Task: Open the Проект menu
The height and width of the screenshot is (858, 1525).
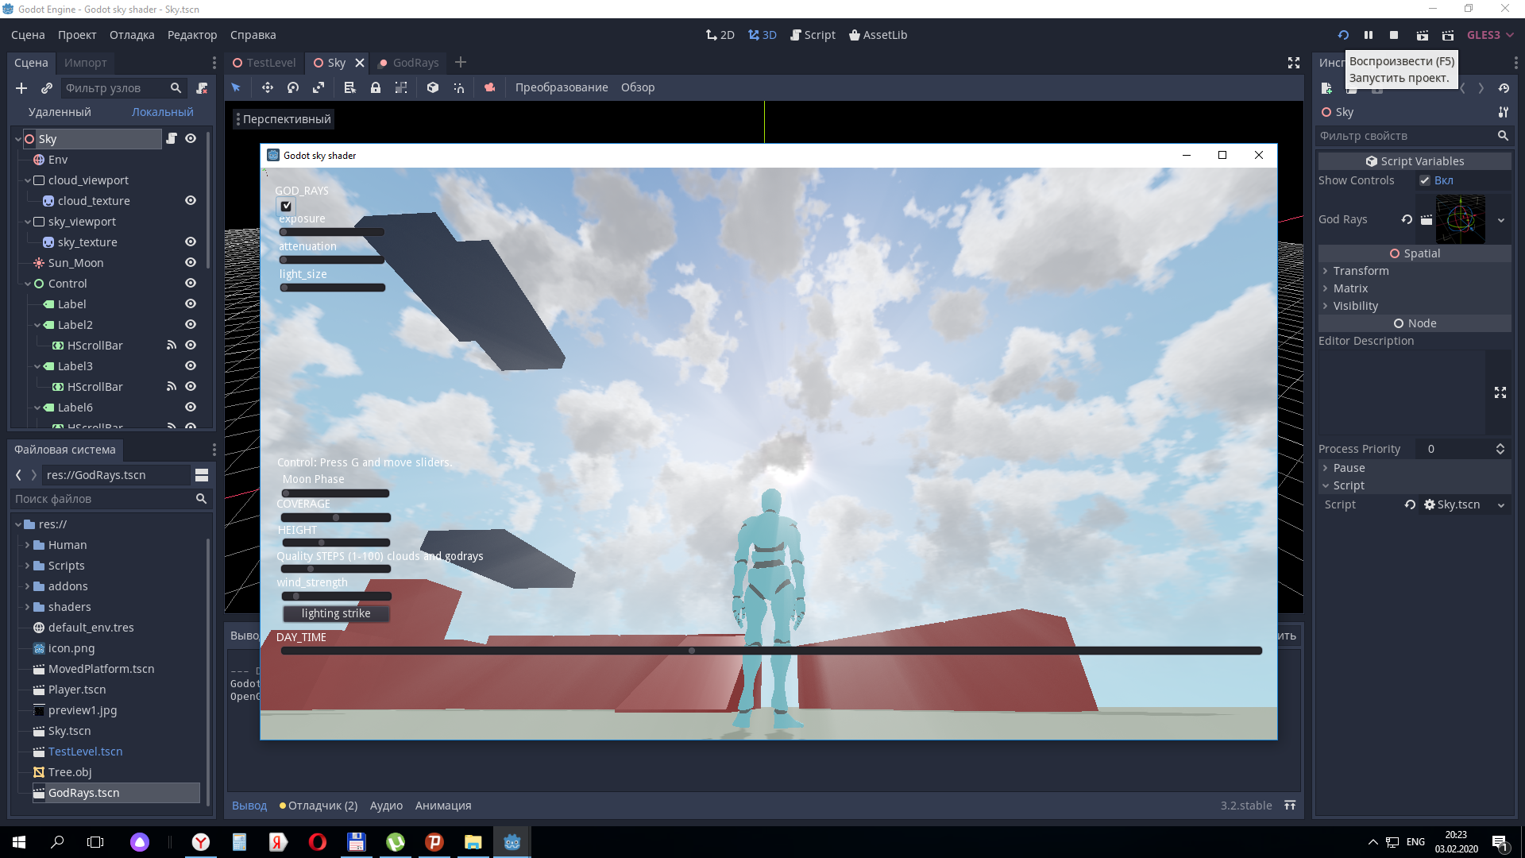Action: pos(76,34)
